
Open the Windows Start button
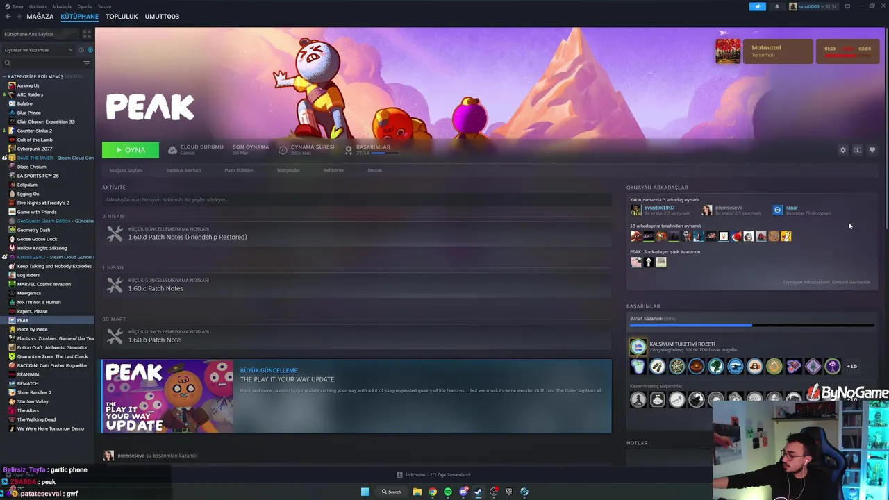click(x=365, y=492)
